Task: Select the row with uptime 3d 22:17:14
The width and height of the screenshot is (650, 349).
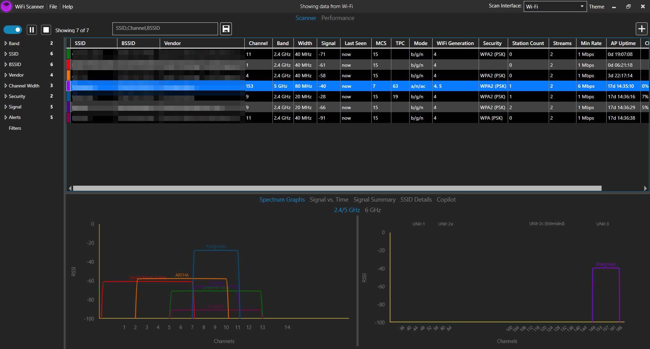Action: 357,76
